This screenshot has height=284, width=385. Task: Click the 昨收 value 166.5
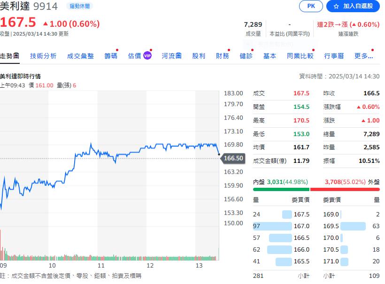(371, 93)
